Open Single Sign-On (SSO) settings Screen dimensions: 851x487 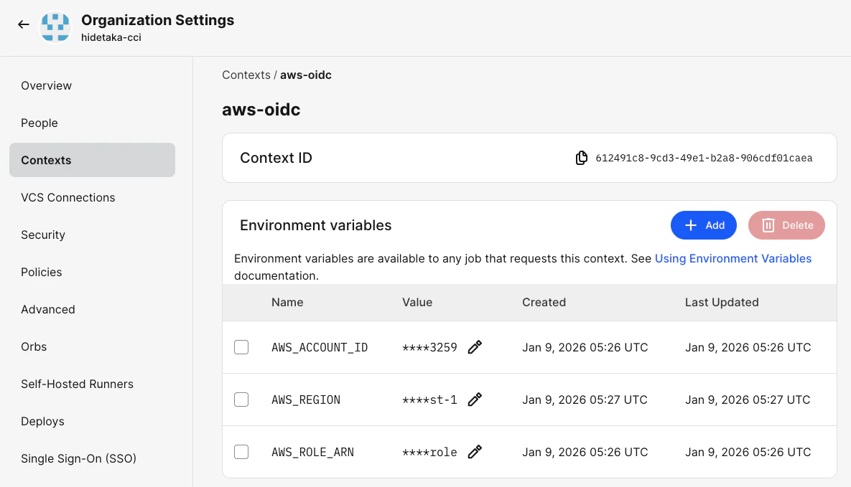[x=78, y=458]
